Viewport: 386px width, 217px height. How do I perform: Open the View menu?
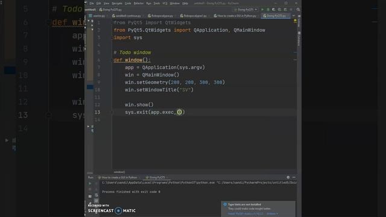(x=106, y=4)
